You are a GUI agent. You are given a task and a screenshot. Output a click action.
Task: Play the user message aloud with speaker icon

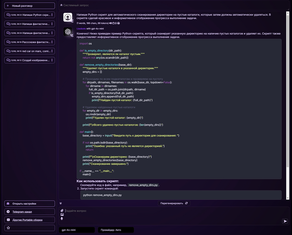click(x=111, y=23)
